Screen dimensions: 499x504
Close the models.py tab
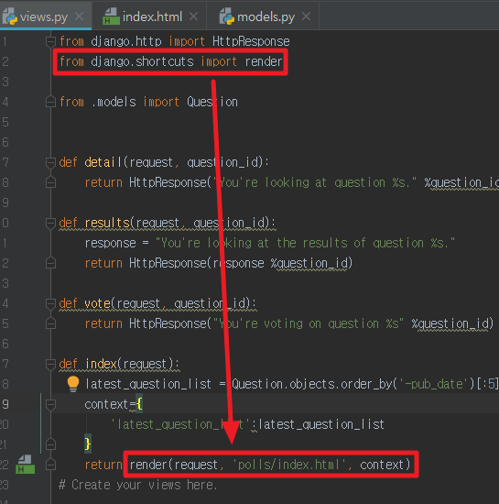307,16
